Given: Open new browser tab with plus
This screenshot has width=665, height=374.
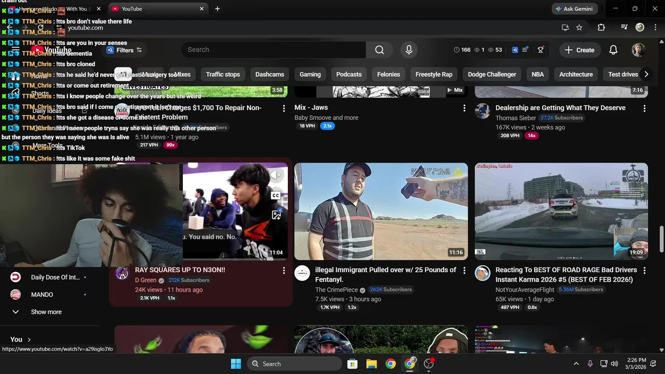Looking at the screenshot, I should click(217, 9).
